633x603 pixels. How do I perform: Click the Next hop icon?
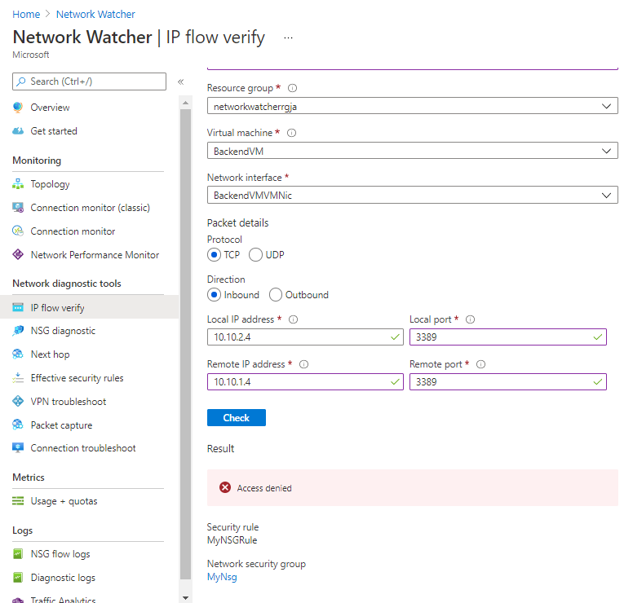18,354
